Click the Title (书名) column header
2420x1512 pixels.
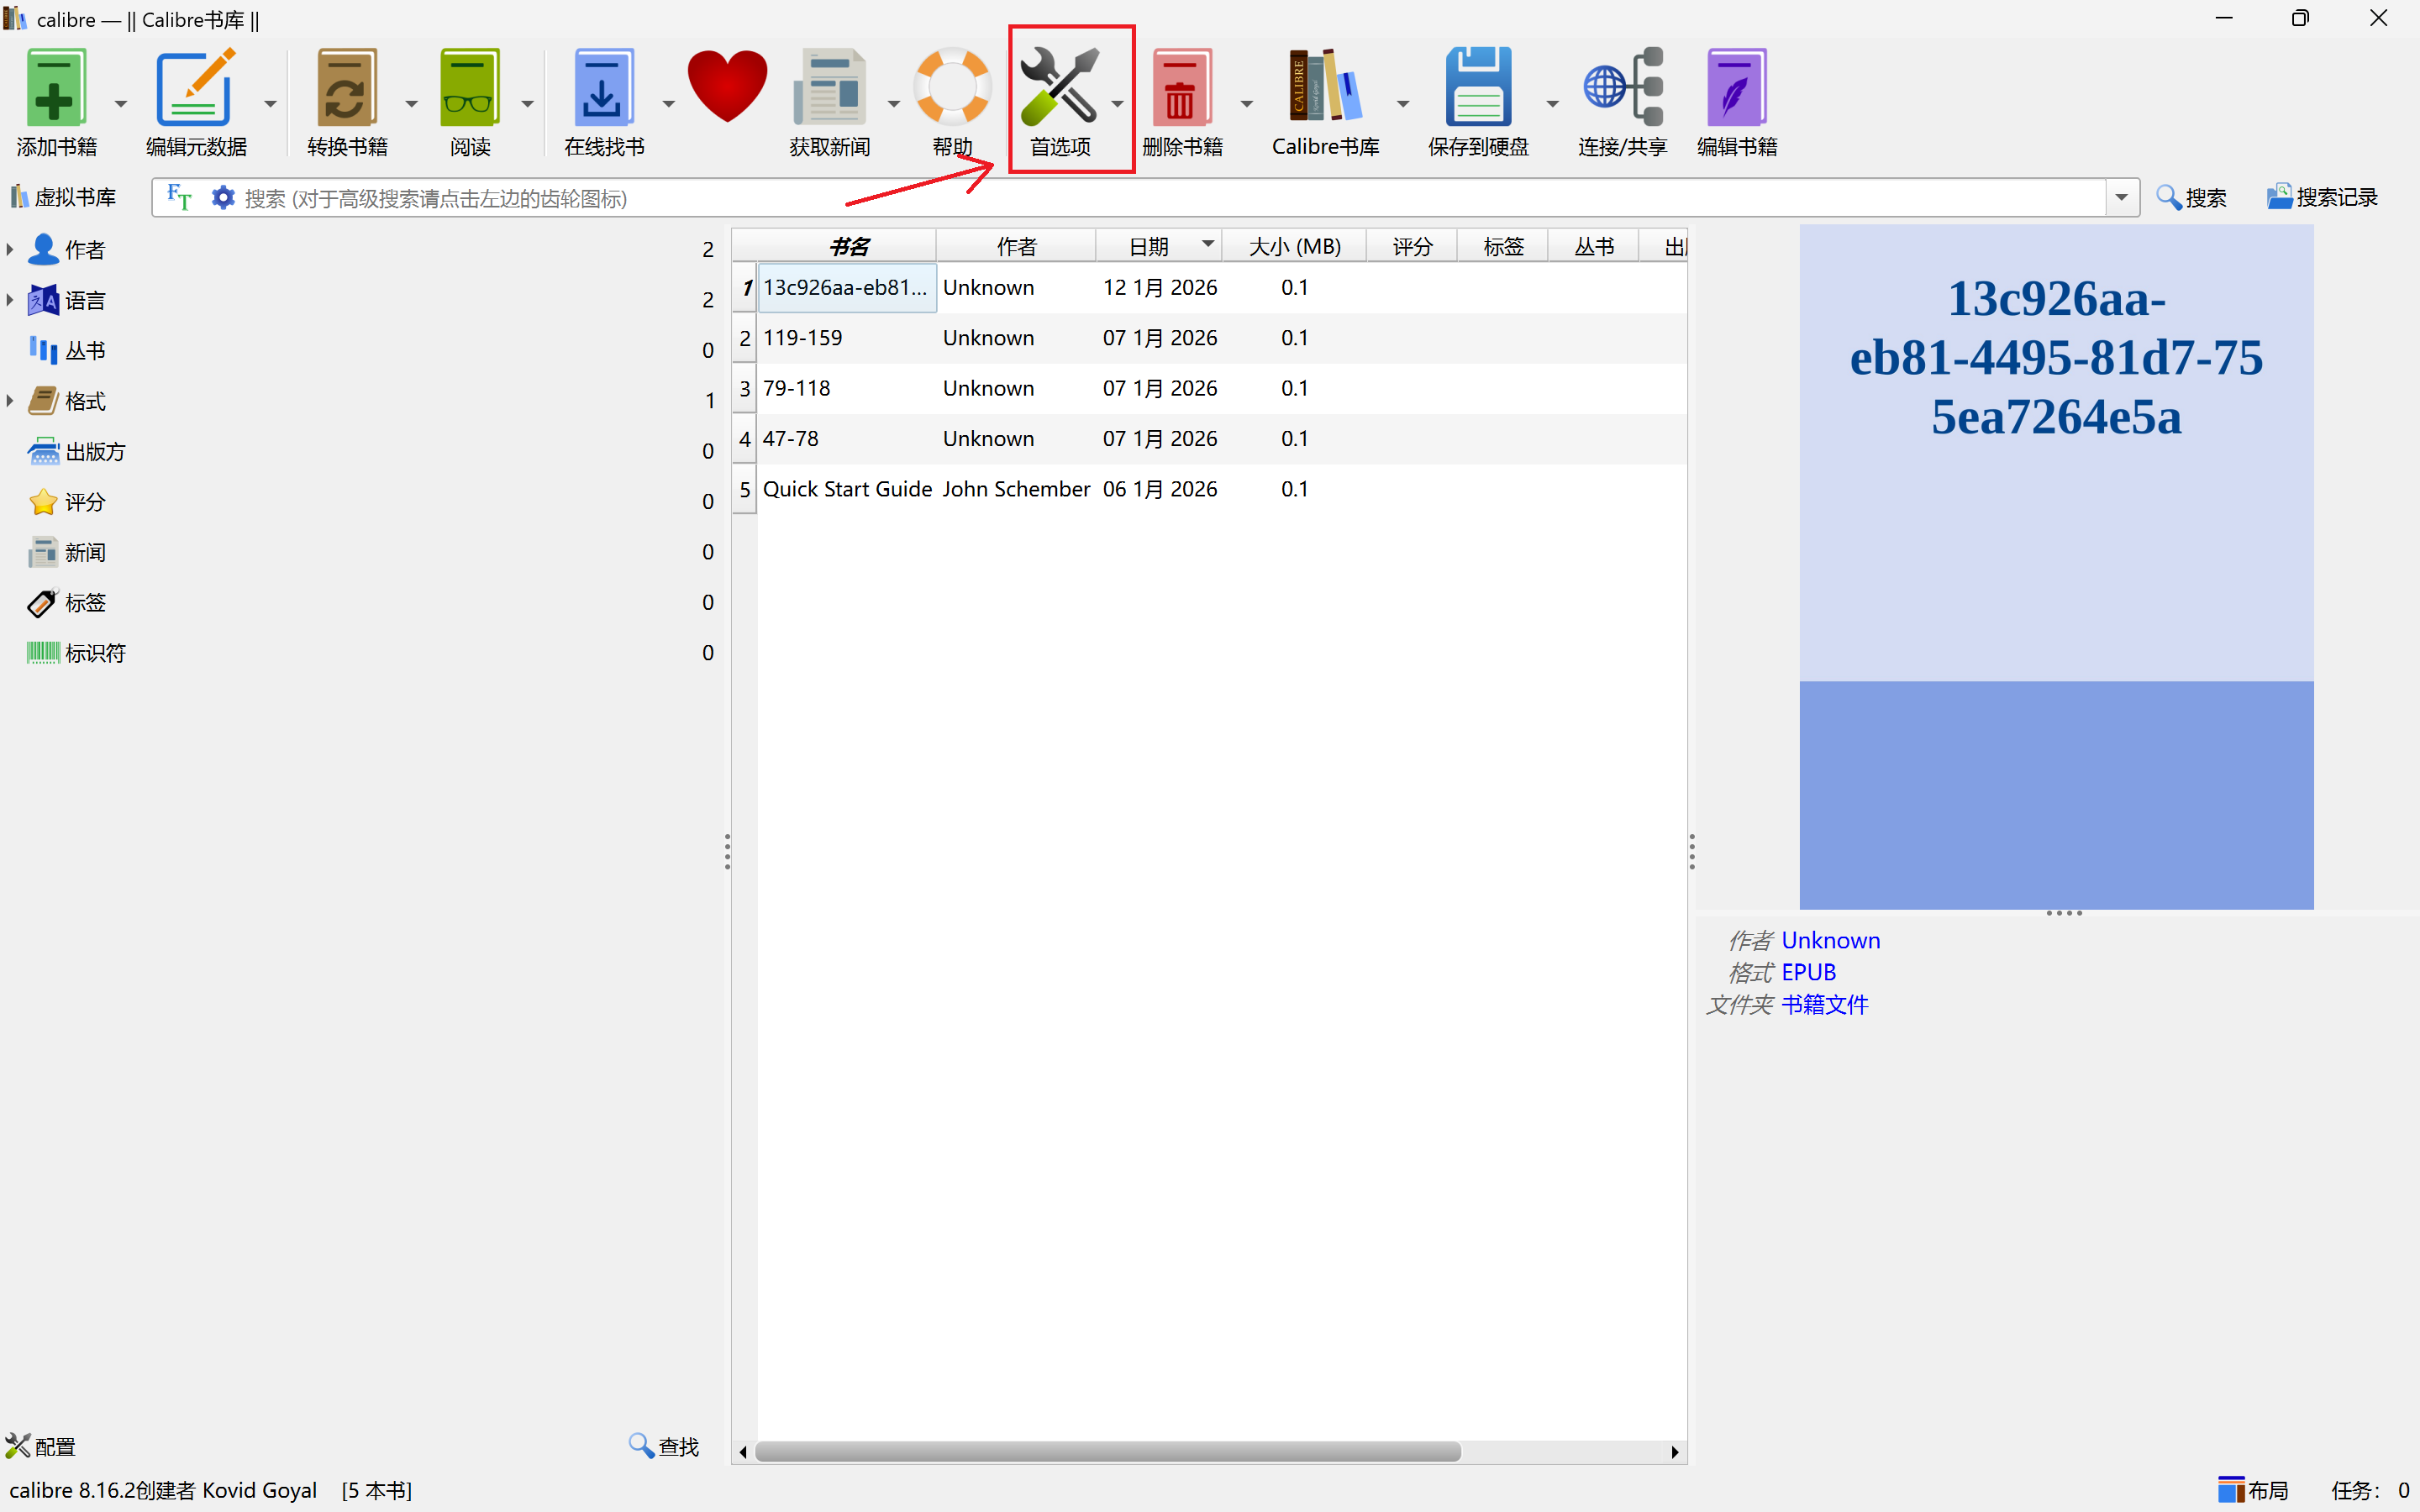tap(848, 246)
